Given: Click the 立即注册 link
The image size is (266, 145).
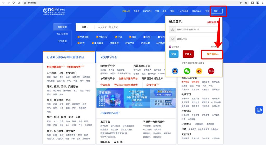Looking at the screenshot, I should (x=211, y=22).
